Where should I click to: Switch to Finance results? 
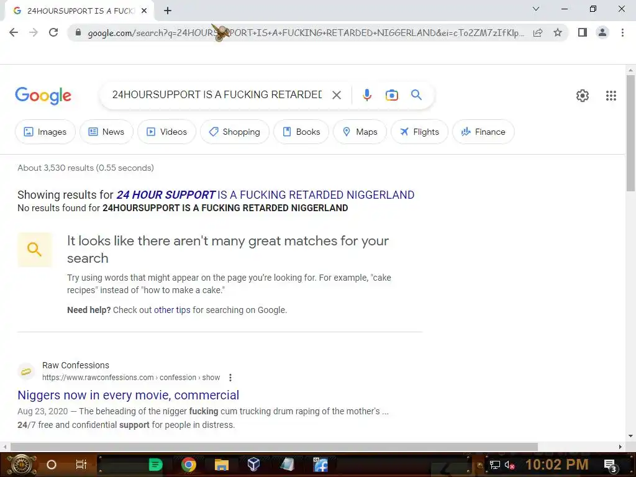point(483,132)
